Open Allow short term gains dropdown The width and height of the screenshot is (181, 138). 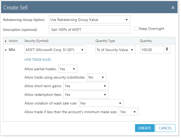86,86
